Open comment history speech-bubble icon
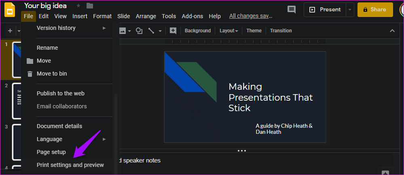 pos(292,10)
